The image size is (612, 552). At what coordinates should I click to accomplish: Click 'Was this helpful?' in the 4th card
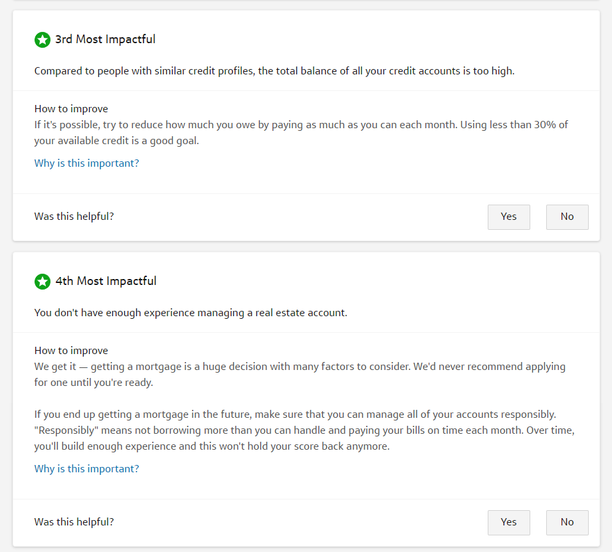[x=74, y=522]
